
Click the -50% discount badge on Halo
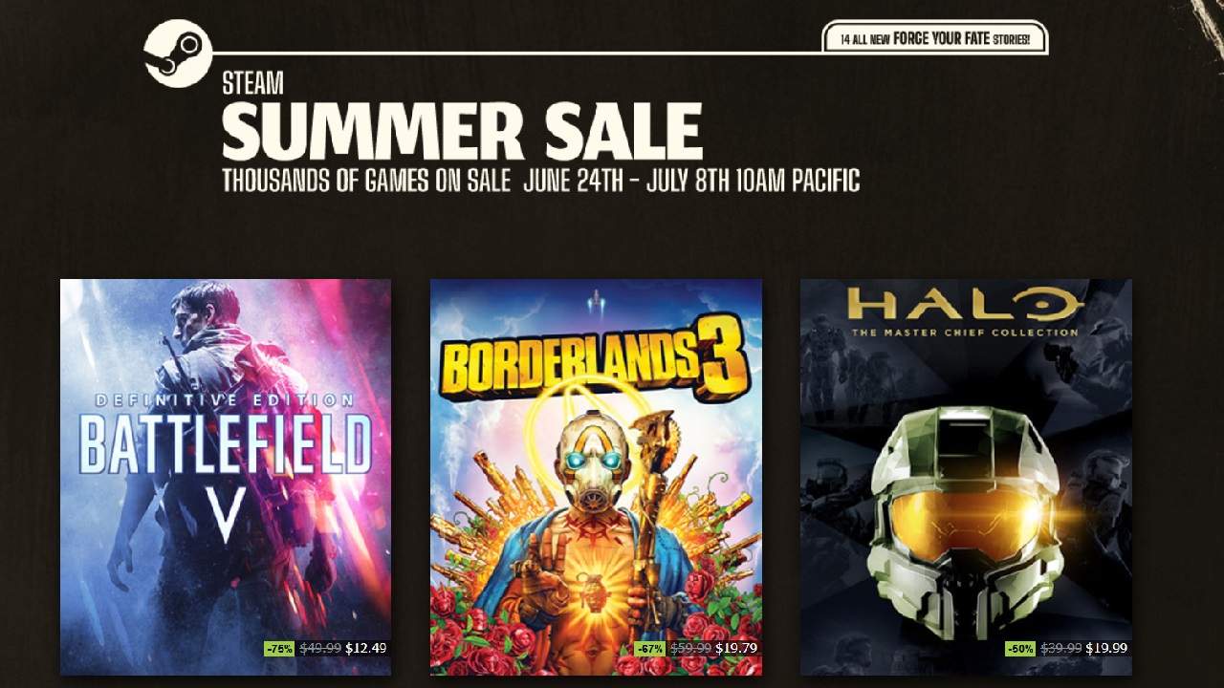(x=1020, y=648)
